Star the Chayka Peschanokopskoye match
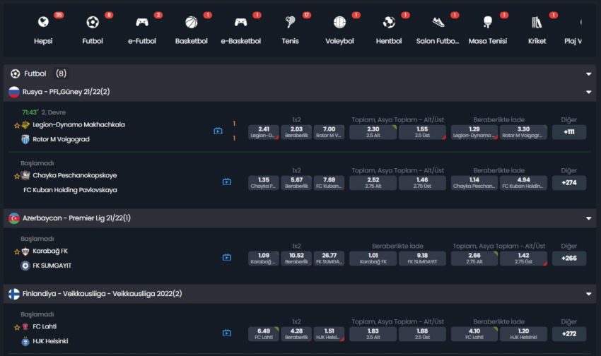Viewport: 601px width, 356px height. point(17,176)
